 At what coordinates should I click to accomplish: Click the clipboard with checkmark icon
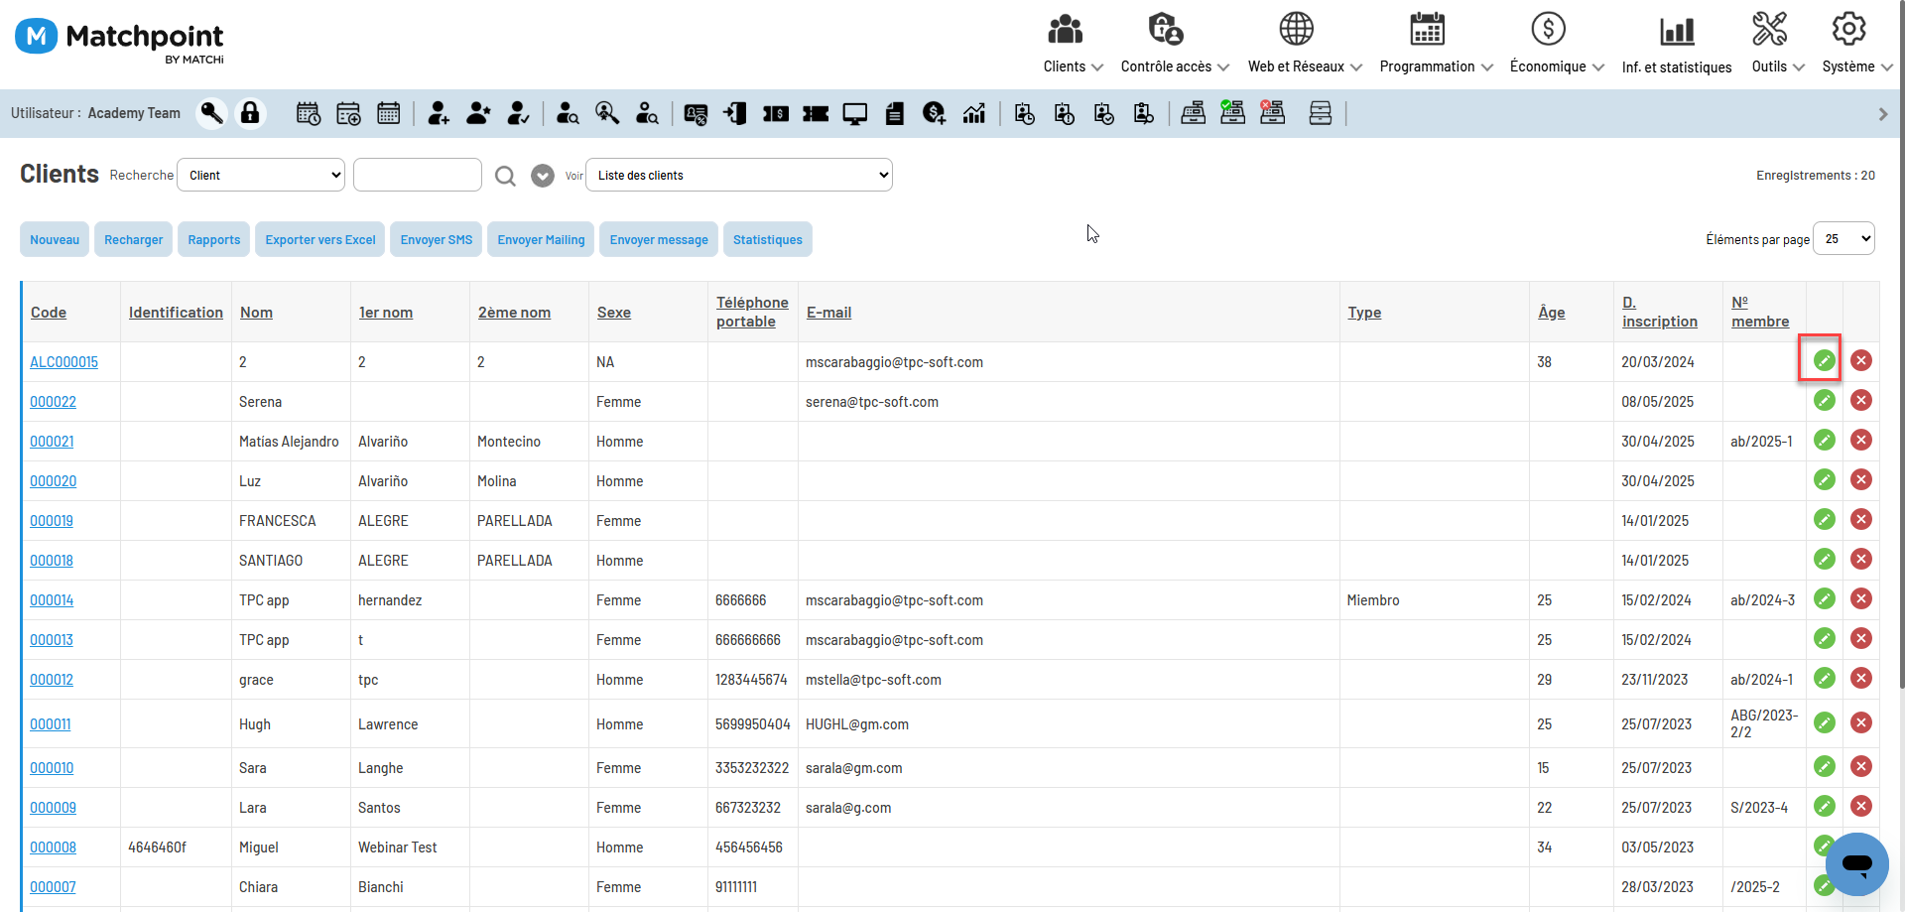[1104, 114]
